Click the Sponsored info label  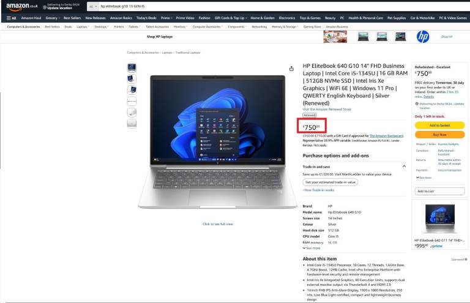coord(459,260)
